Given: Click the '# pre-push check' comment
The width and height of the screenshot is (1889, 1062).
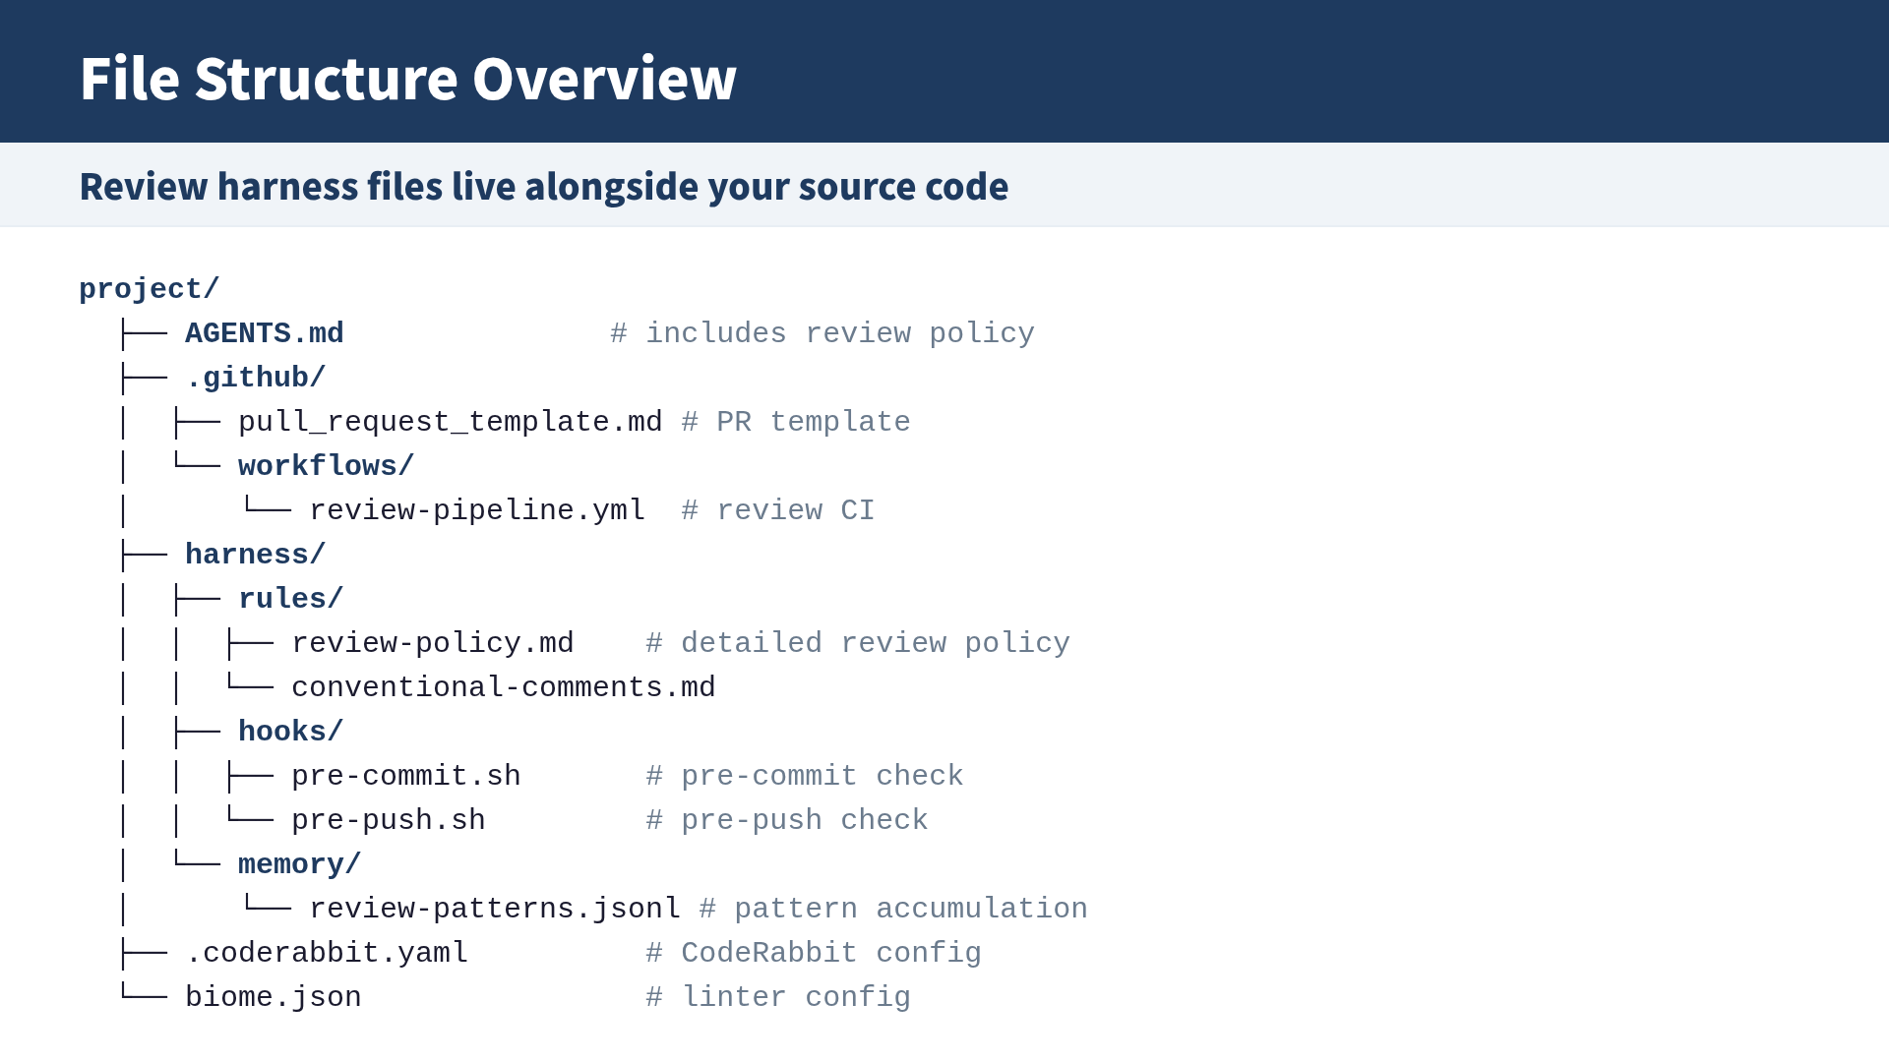Looking at the screenshot, I should point(787,820).
